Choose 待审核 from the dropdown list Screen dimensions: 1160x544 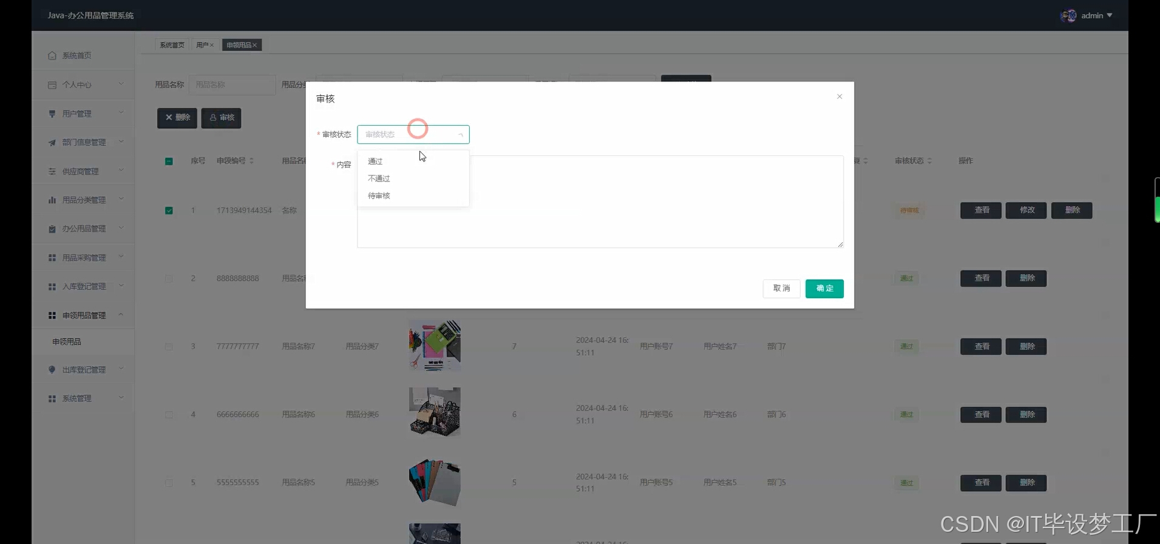coord(413,195)
